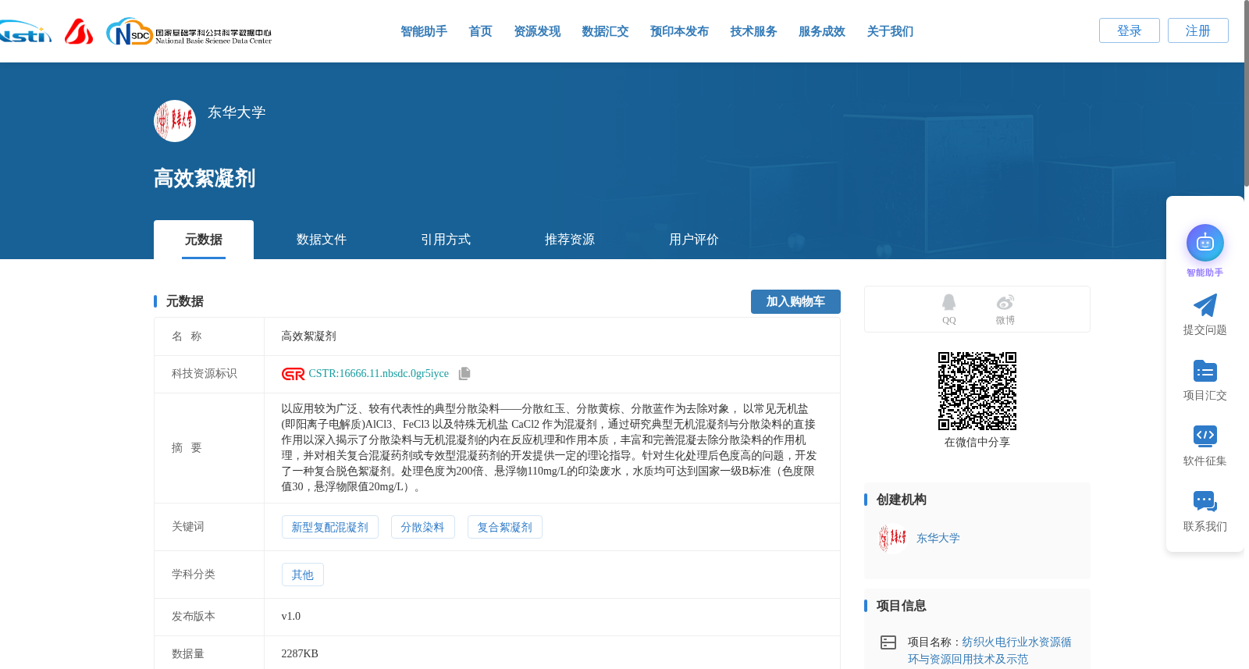
Task: Open 技术服务 navigation item
Action: click(x=753, y=31)
